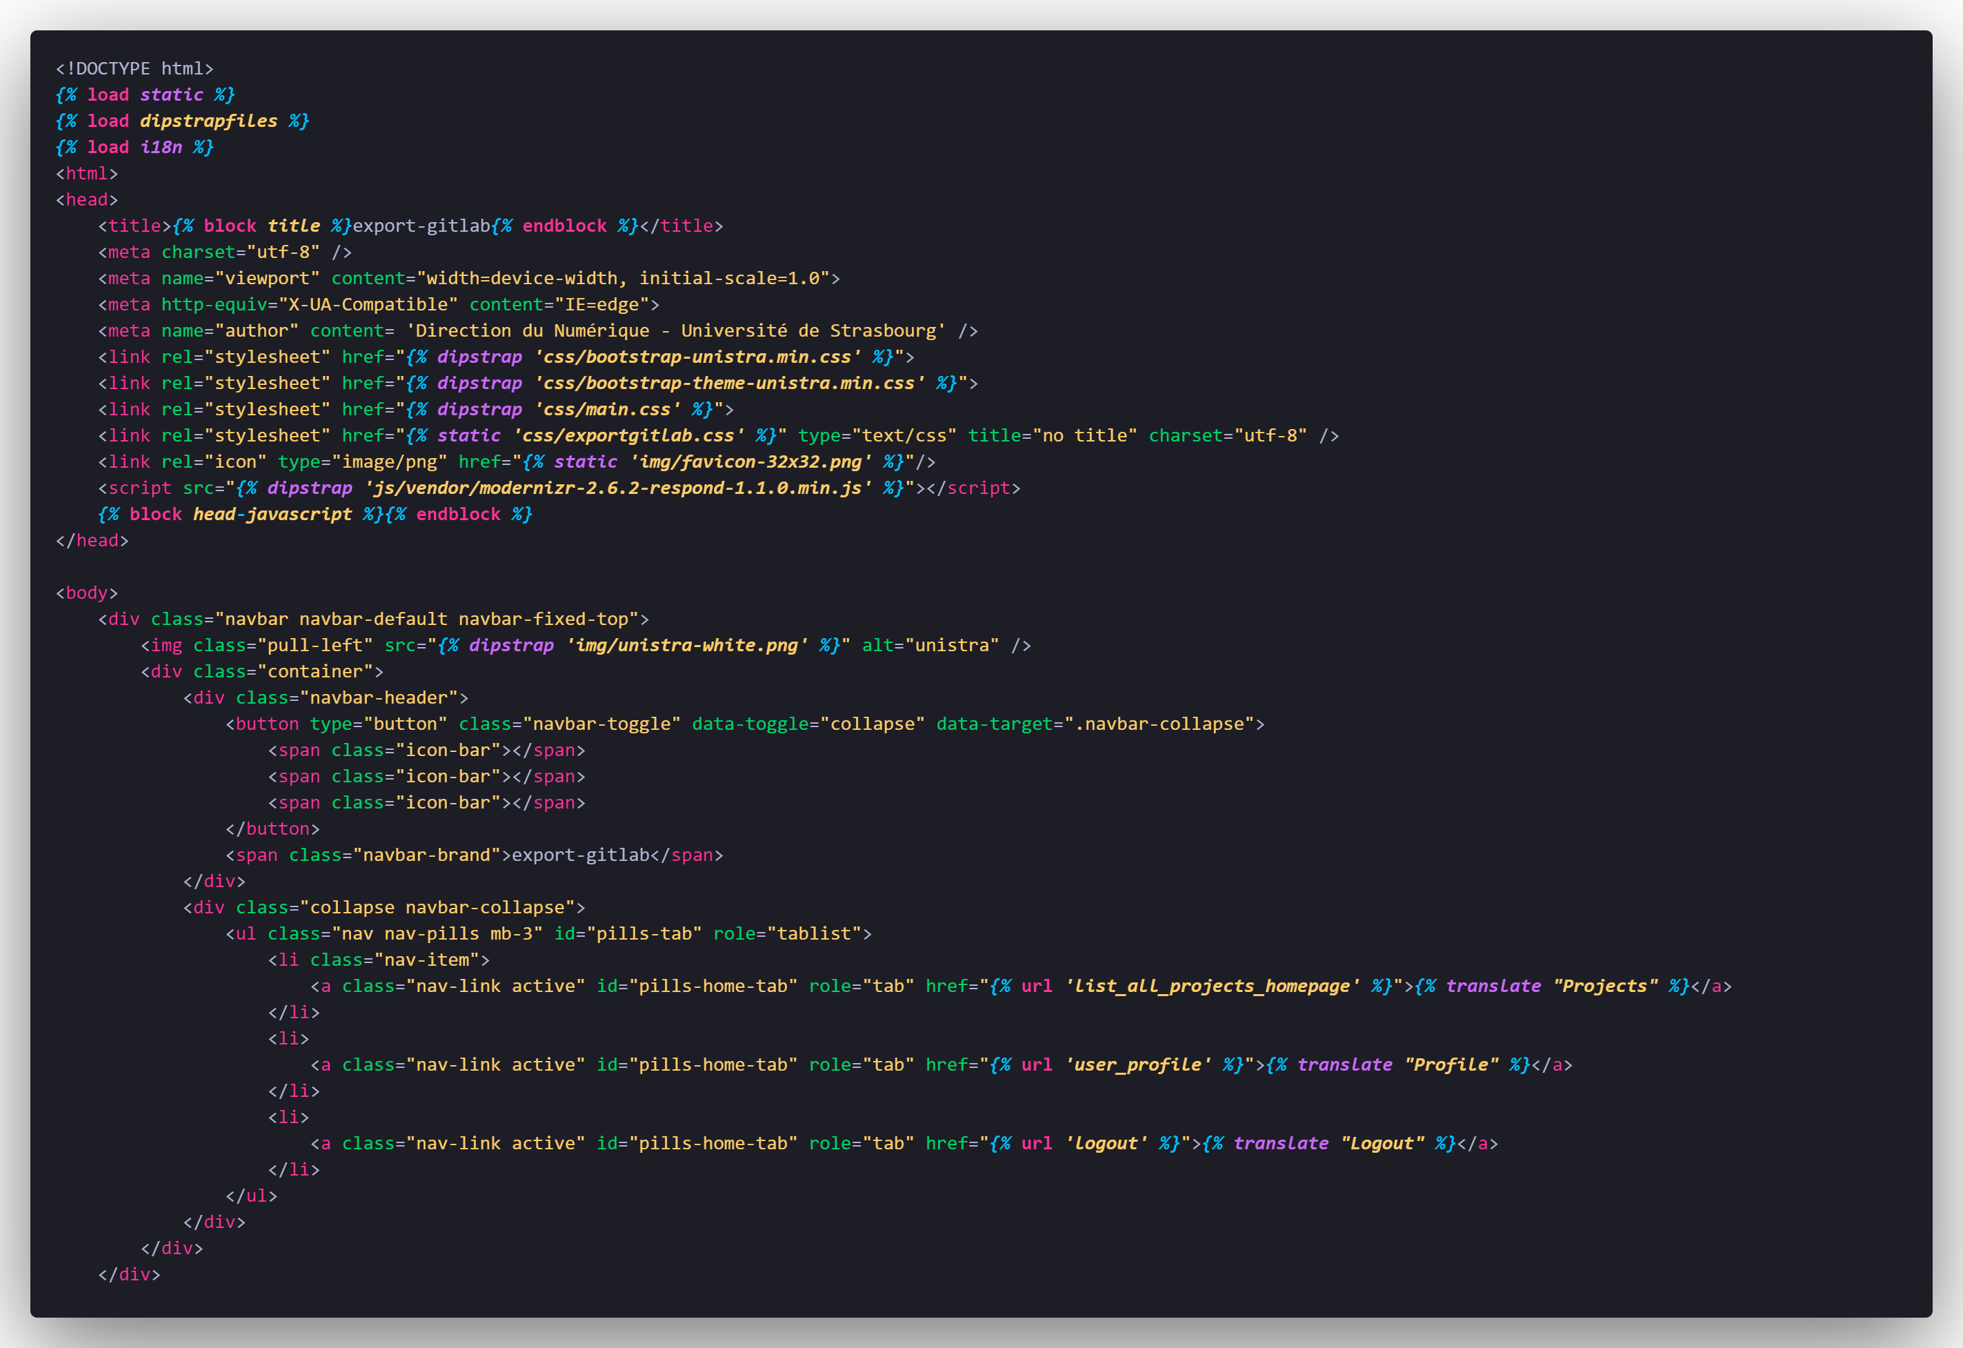Click the 'block head-javascript' line
The width and height of the screenshot is (1963, 1348).
pos(315,513)
